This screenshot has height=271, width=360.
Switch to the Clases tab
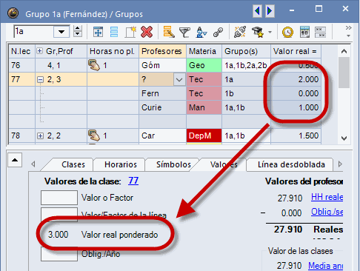click(73, 164)
